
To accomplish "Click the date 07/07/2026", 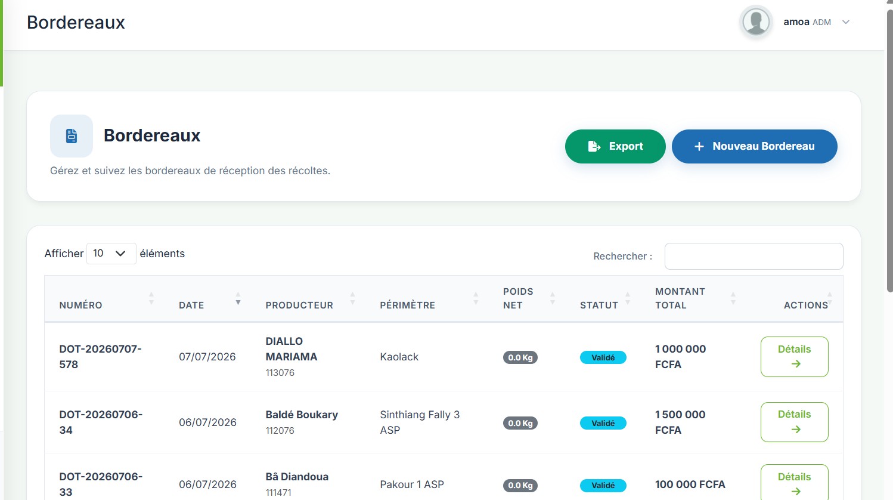I will coord(207,357).
